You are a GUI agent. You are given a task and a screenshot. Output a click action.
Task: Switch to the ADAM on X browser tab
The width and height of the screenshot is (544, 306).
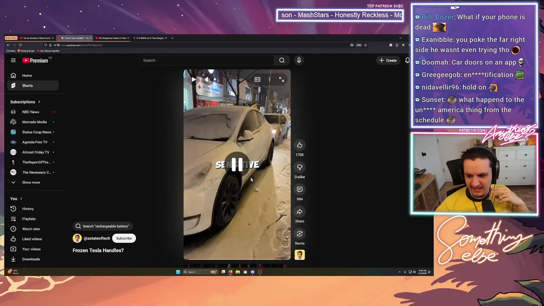pyautogui.click(x=149, y=38)
